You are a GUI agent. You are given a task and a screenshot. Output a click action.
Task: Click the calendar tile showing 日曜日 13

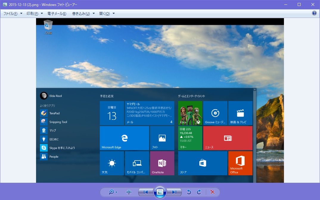[112, 113]
